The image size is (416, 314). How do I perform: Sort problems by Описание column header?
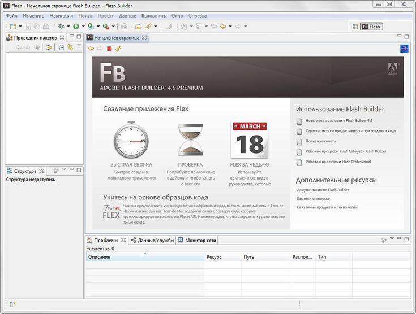(x=145, y=257)
